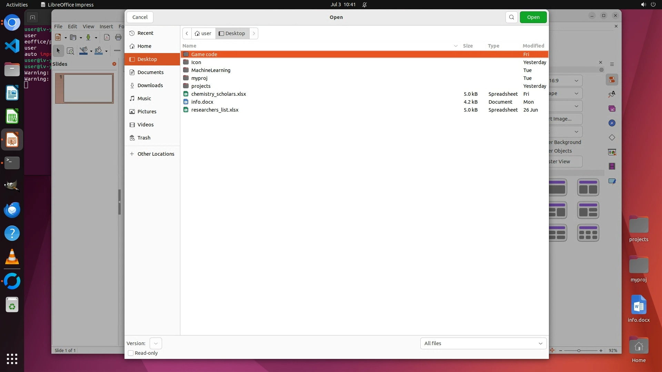Open the All files filter dropdown

click(x=483, y=343)
